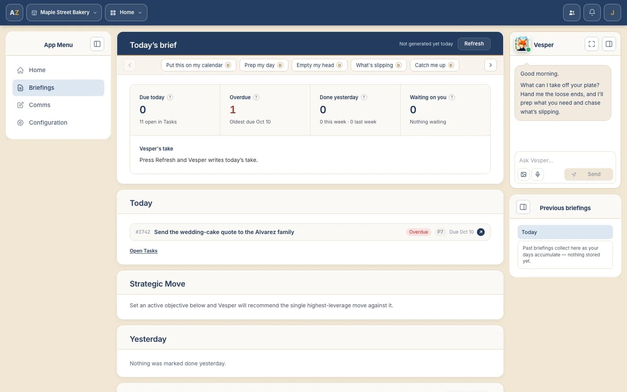Choose the 'Empty my head' chip
Viewport: 627px width, 392px height.
pyautogui.click(x=319, y=65)
